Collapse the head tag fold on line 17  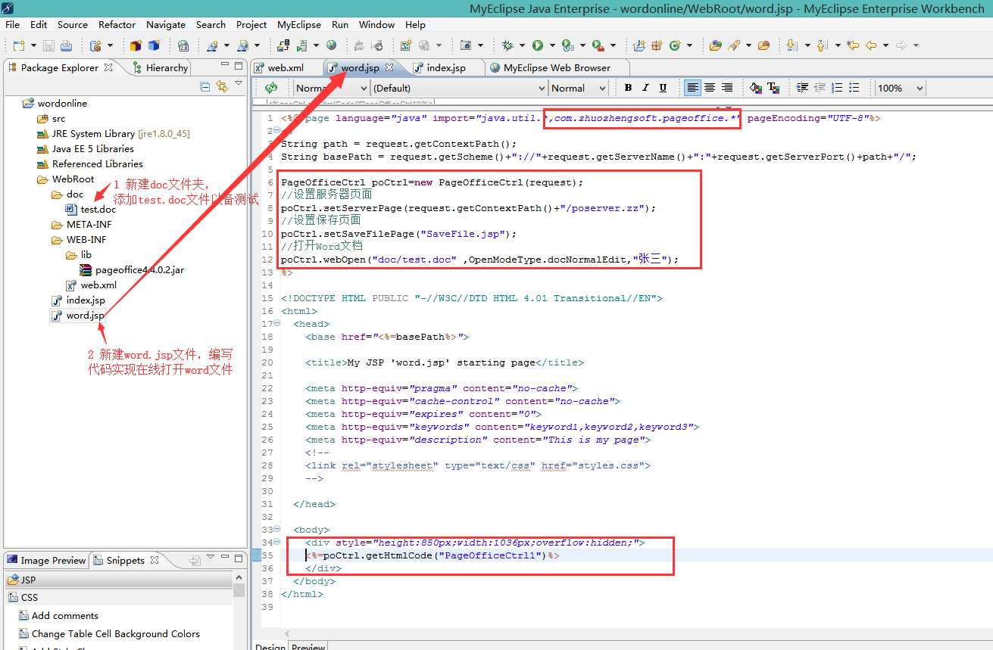[x=276, y=324]
